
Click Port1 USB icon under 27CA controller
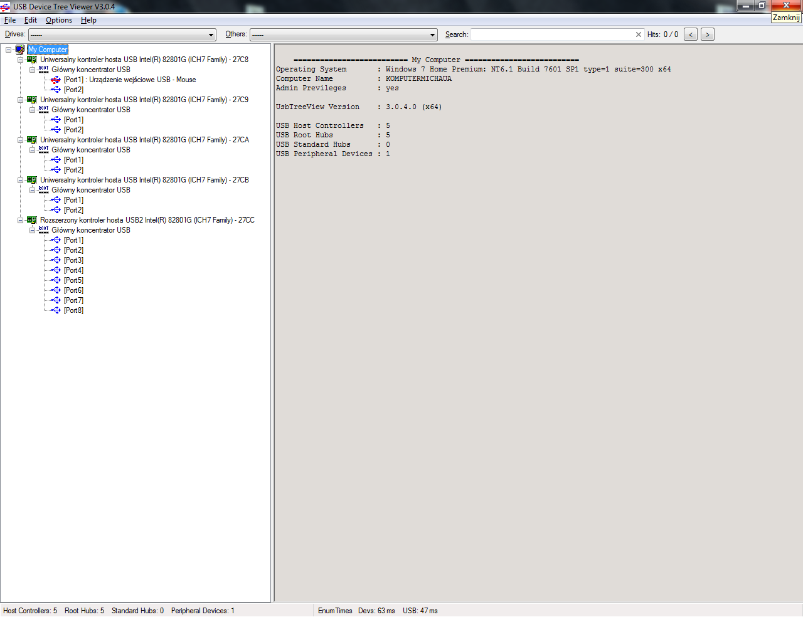click(56, 160)
